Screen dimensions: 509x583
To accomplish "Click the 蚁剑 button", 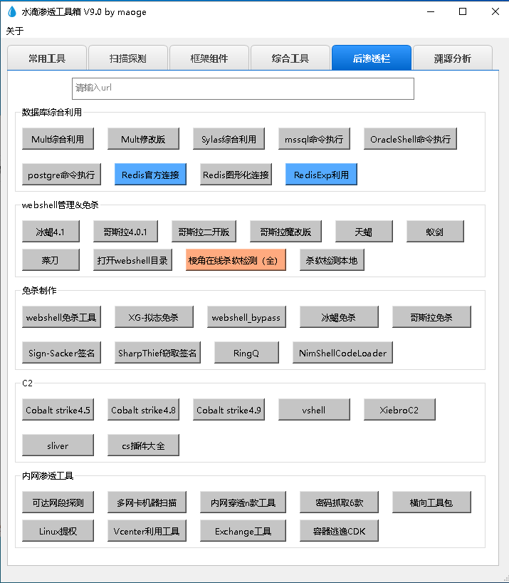I will pyautogui.click(x=435, y=232).
